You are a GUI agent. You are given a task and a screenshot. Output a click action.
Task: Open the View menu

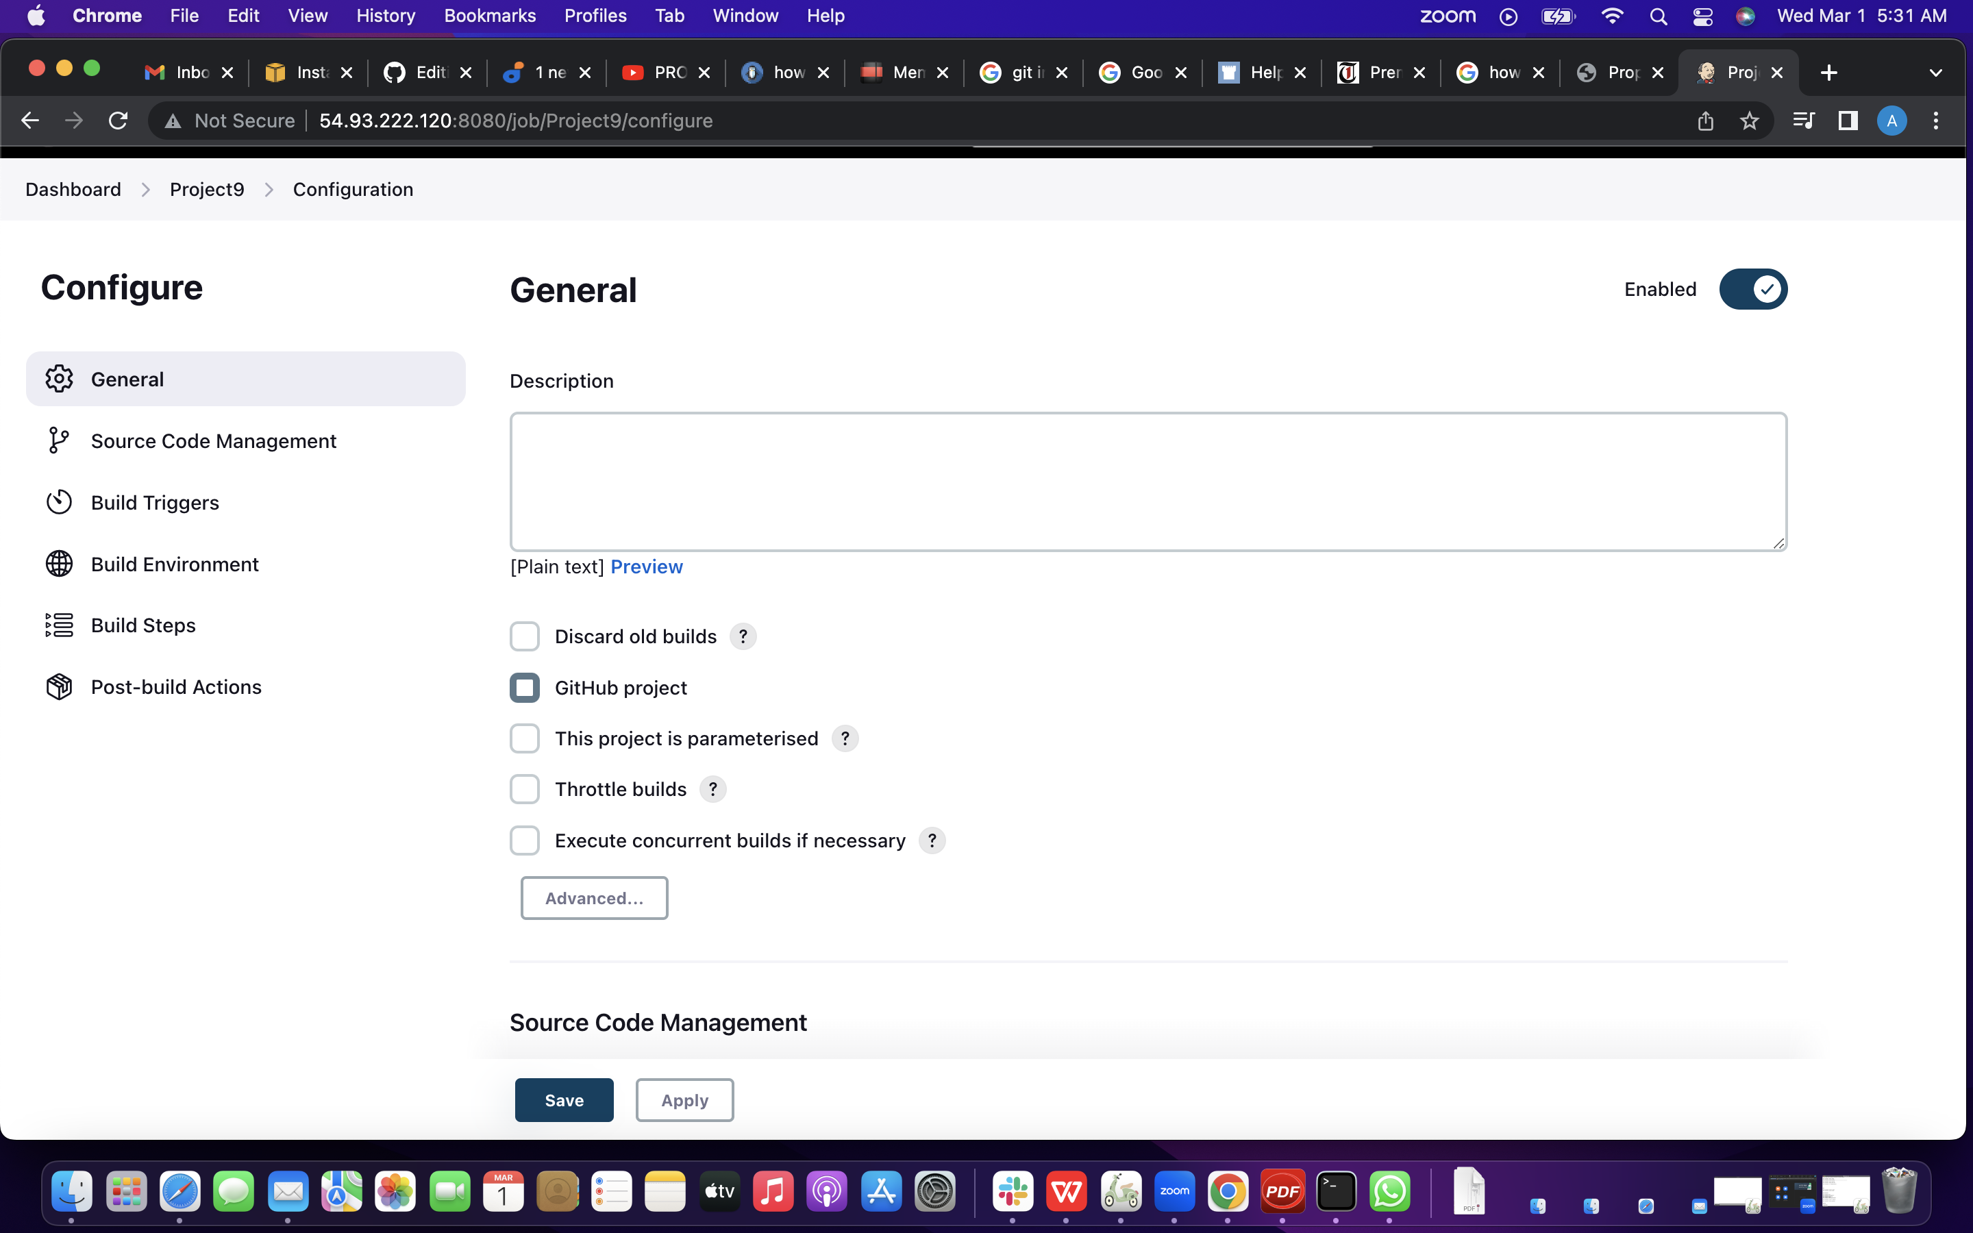(x=308, y=16)
